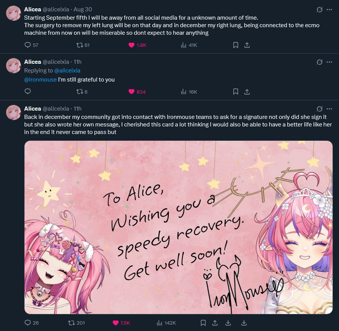Open the 'Replying to @aliceixia' link
Screen dimensions: 339x331
[67, 71]
